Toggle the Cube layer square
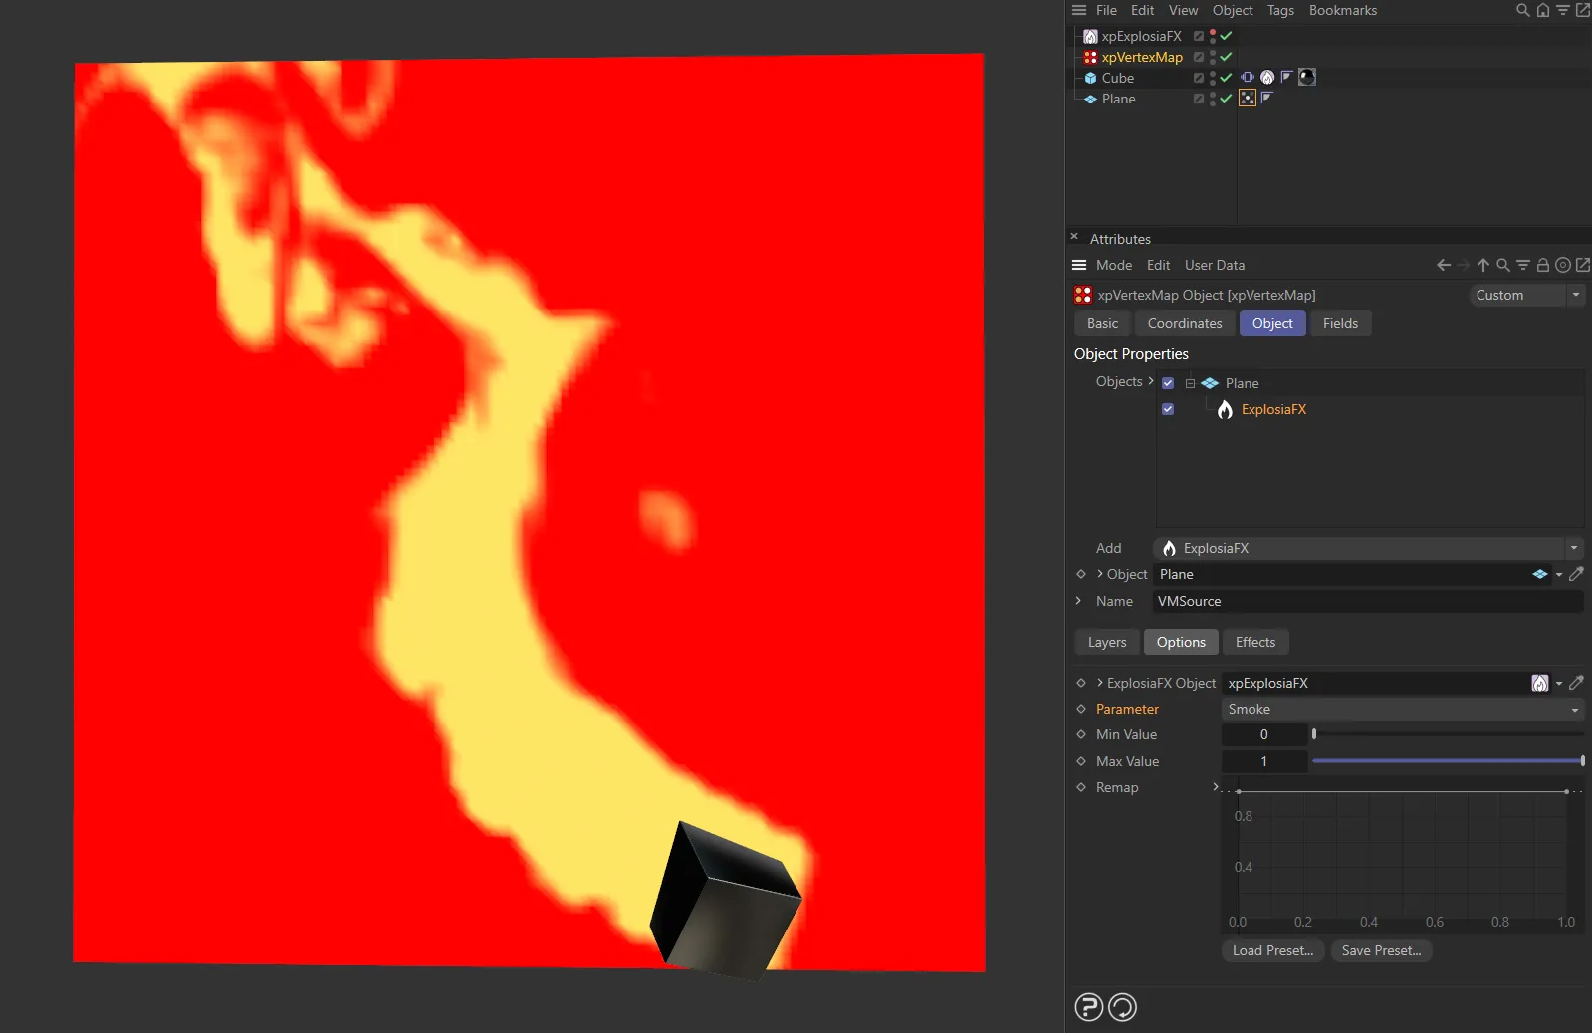Image resolution: width=1592 pixels, height=1033 pixels. point(1199,78)
